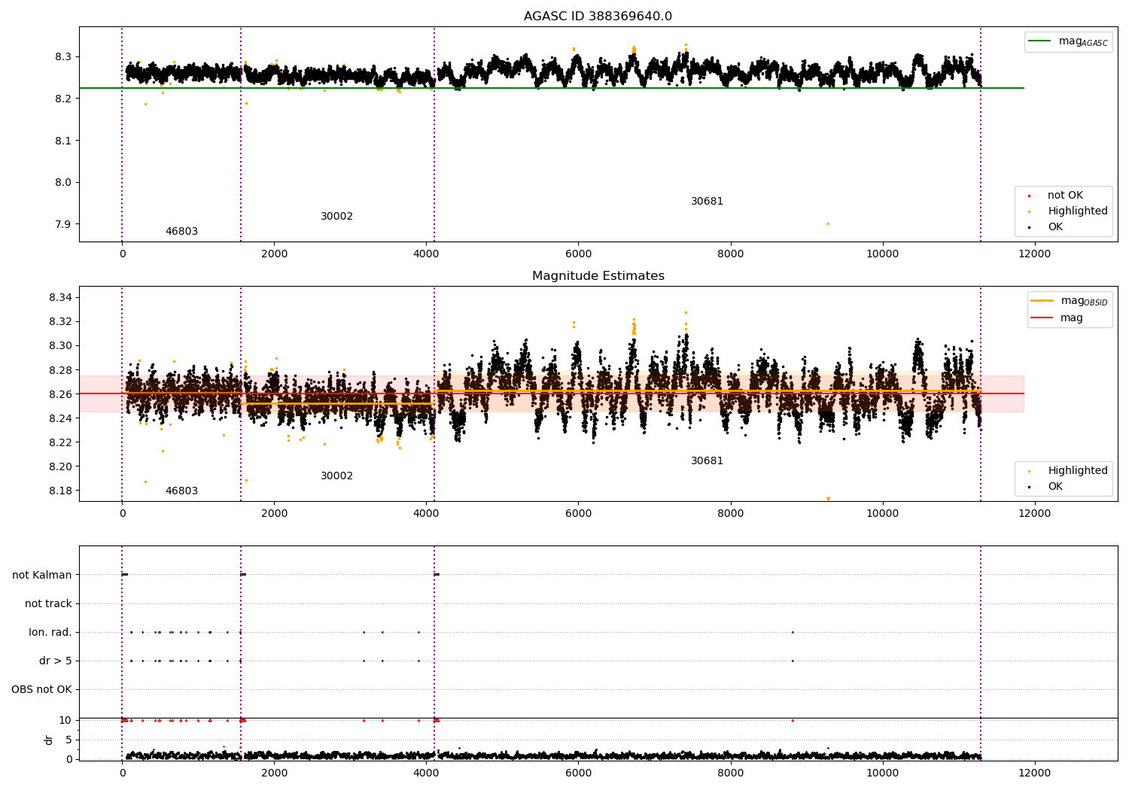Click the 8.20 y-axis tick in middle plot
Screen dimensions: 1129x790
[60, 466]
